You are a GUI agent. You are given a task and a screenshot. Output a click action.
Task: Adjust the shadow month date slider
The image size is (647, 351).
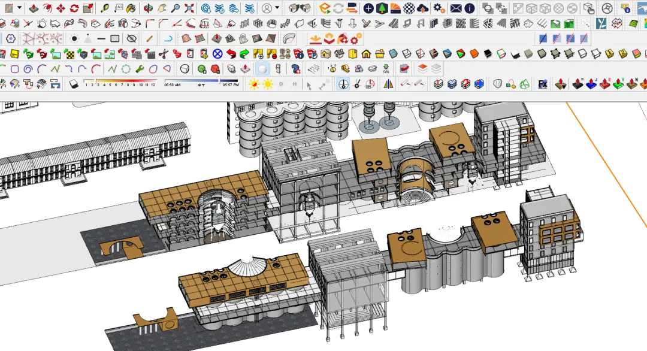pyautogui.click(x=120, y=83)
